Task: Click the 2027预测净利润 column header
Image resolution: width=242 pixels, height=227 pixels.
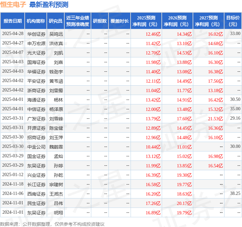Action: tap(209, 21)
